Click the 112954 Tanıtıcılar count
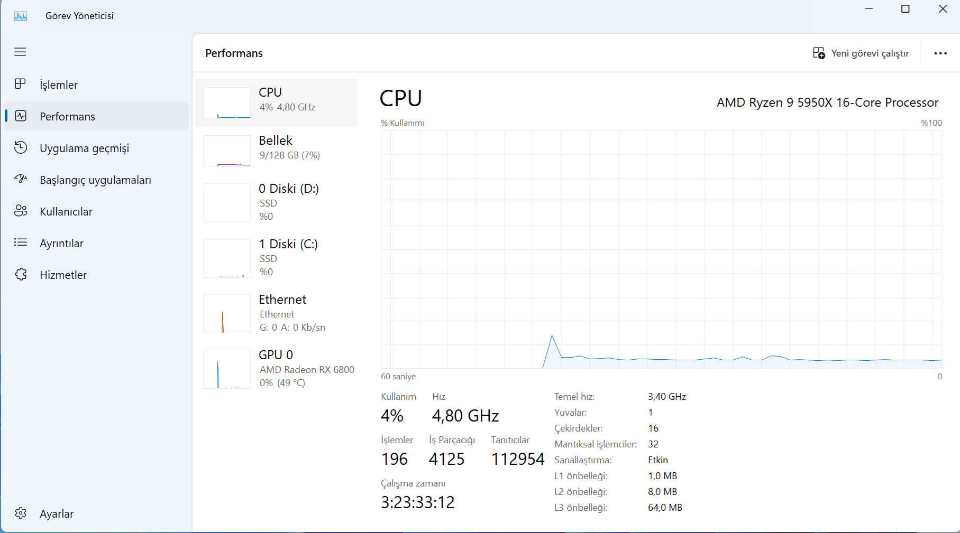The width and height of the screenshot is (960, 533). 518,459
